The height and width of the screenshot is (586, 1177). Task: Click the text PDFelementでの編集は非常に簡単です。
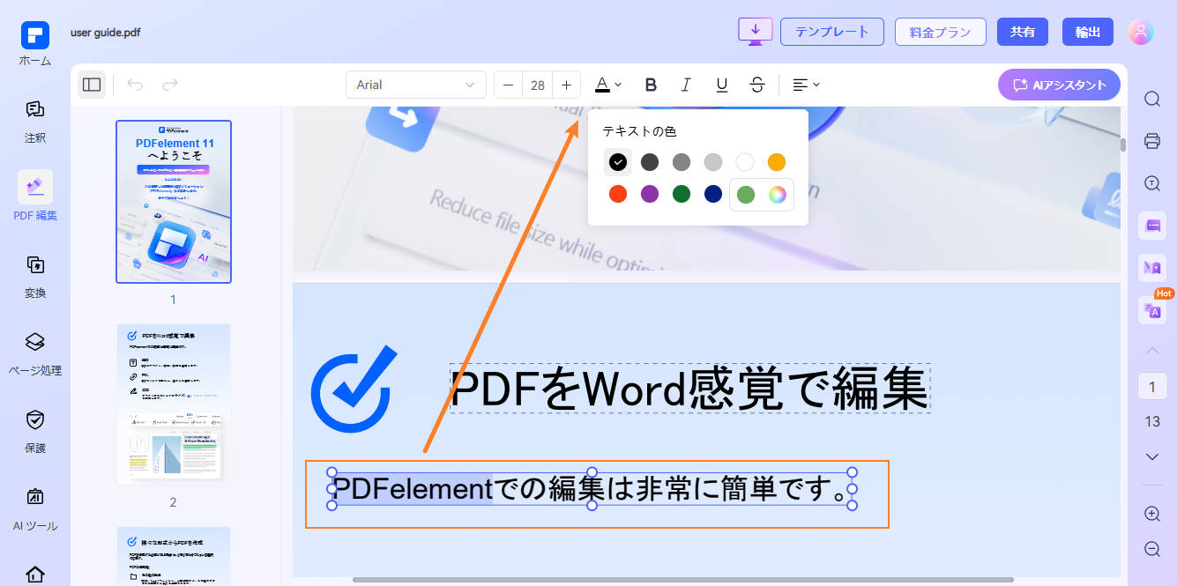[x=592, y=488]
